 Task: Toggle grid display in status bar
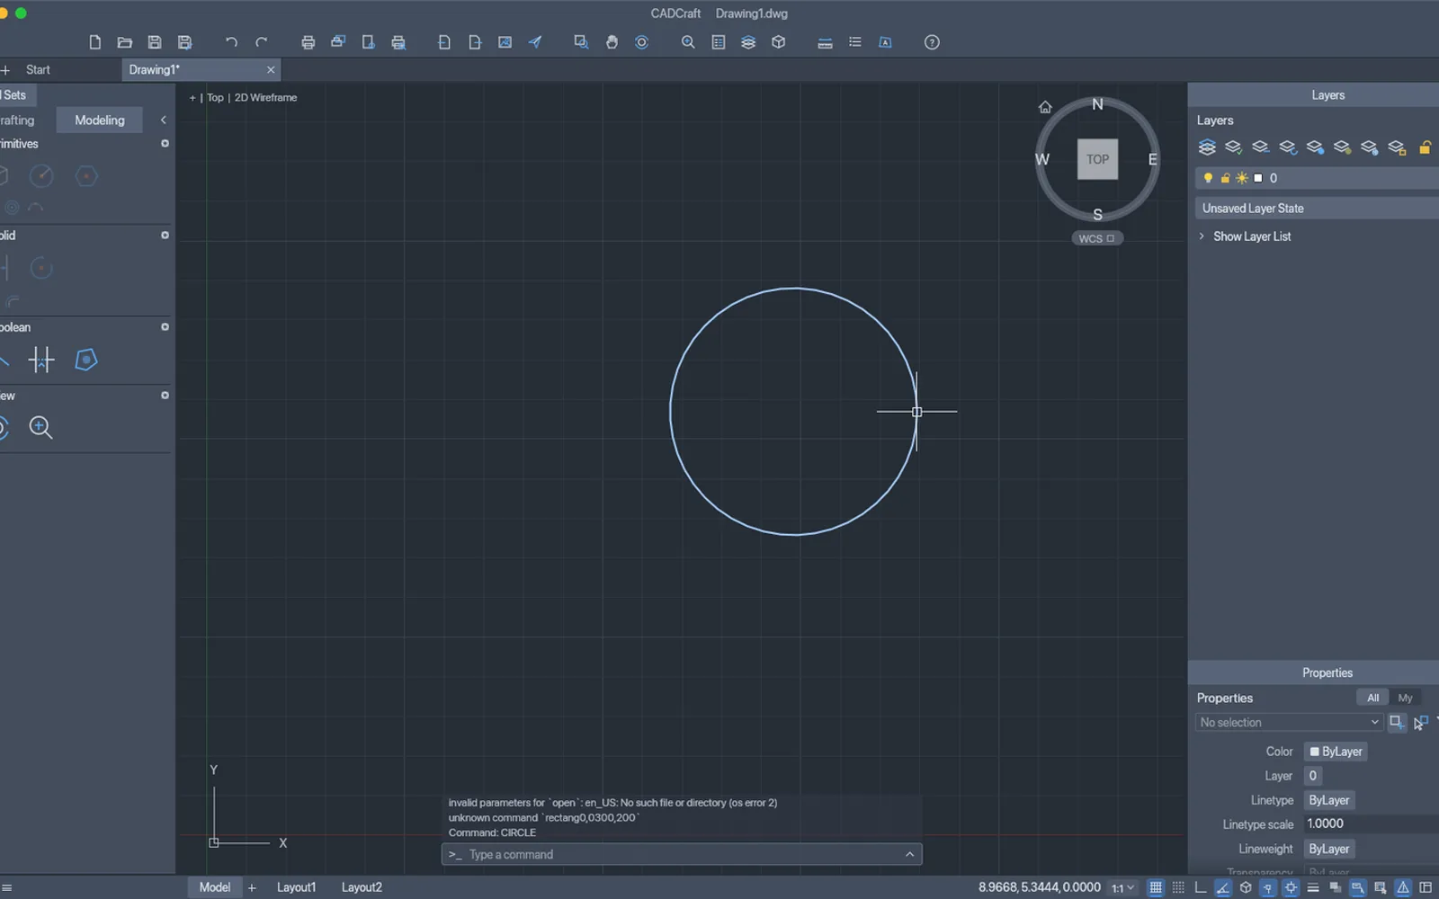point(1156,887)
